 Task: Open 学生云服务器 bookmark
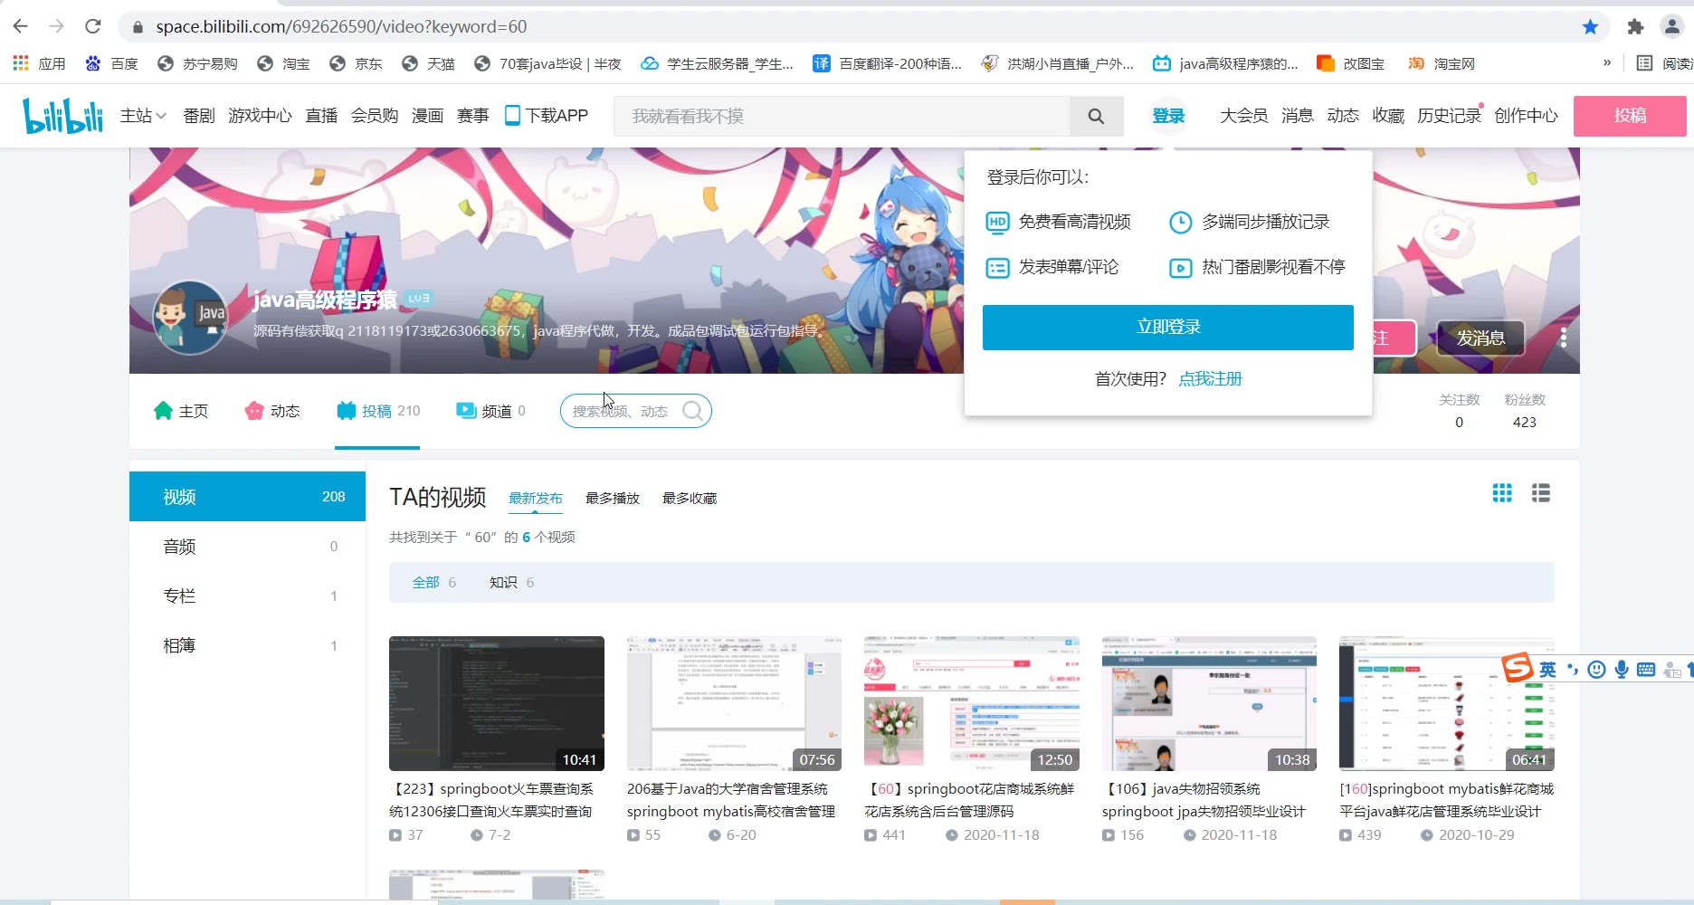(x=717, y=63)
